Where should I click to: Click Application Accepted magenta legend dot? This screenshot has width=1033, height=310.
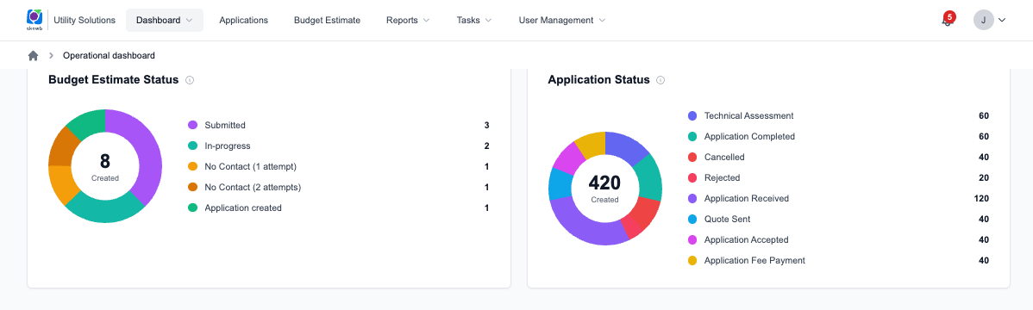[692, 239]
